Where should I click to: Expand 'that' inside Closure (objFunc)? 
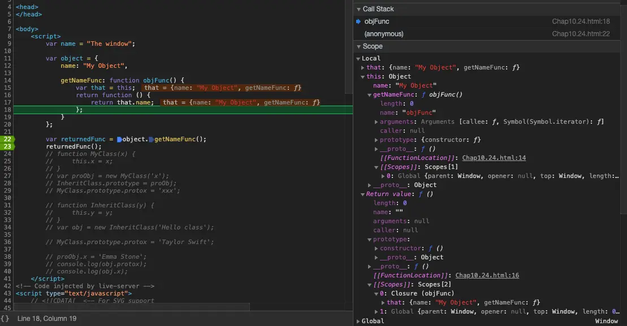coord(383,303)
